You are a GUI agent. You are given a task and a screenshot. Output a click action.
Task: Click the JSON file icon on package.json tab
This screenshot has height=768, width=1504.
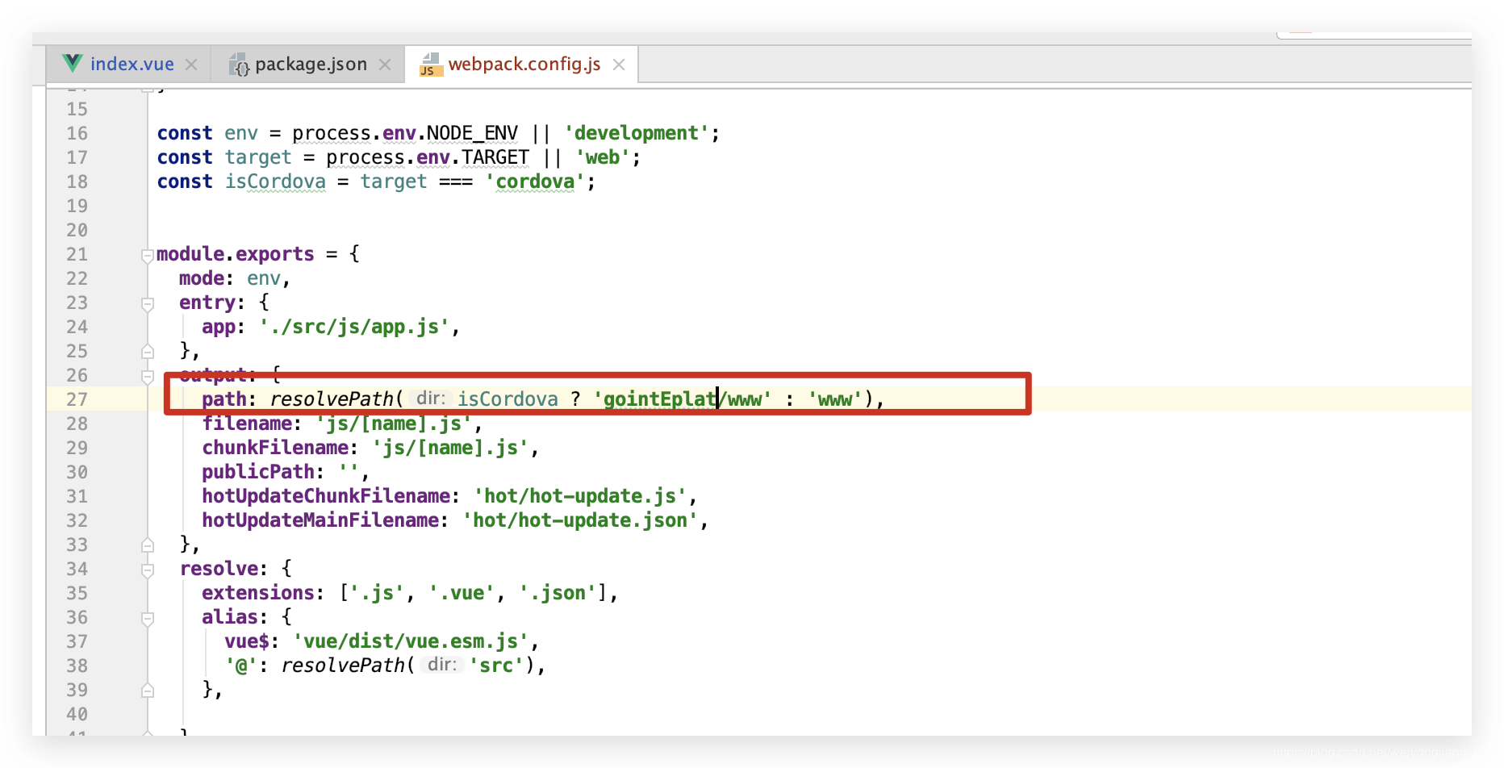click(240, 65)
